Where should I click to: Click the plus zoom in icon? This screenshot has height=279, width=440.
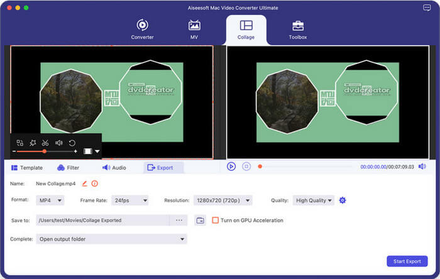pos(75,151)
